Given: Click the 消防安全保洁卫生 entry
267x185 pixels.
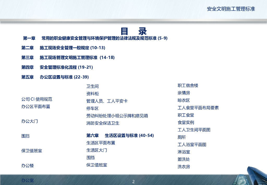Looking at the screenshot, I should (103, 123).
